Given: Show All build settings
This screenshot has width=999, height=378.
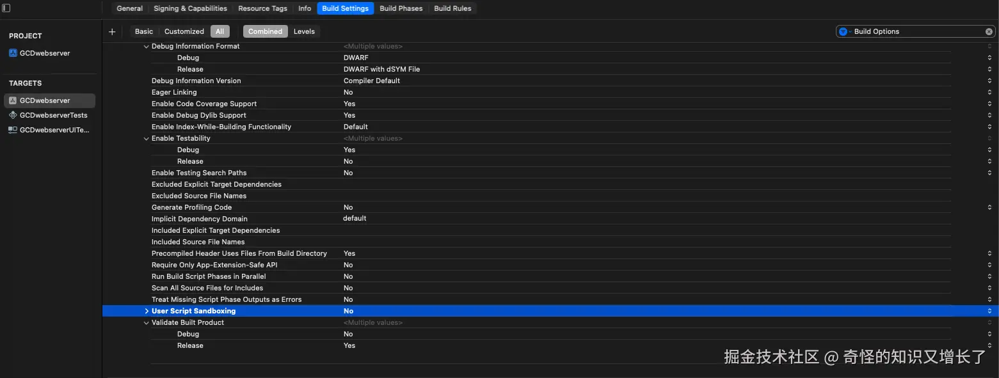Looking at the screenshot, I should pos(220,31).
